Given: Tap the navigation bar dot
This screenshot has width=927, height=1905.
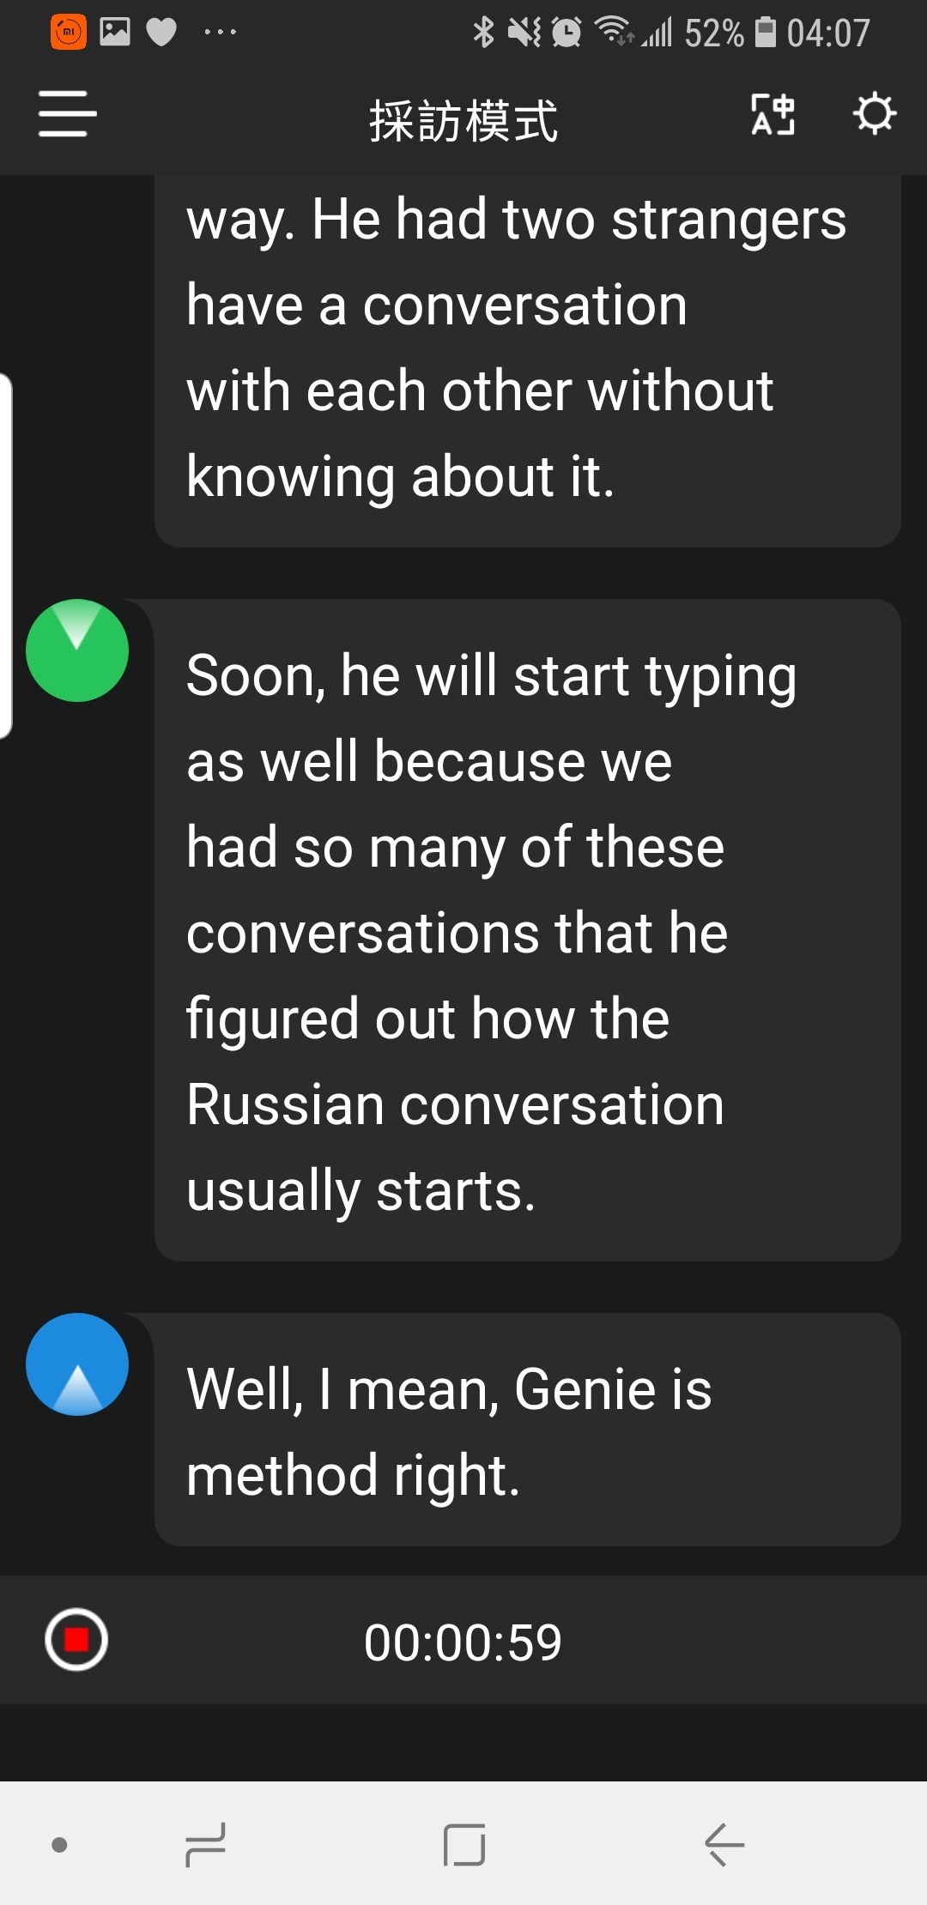Looking at the screenshot, I should coord(59,1845).
